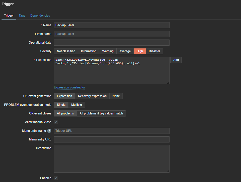
Task: Click into the Name input field
Action: pyautogui.click(x=112, y=25)
